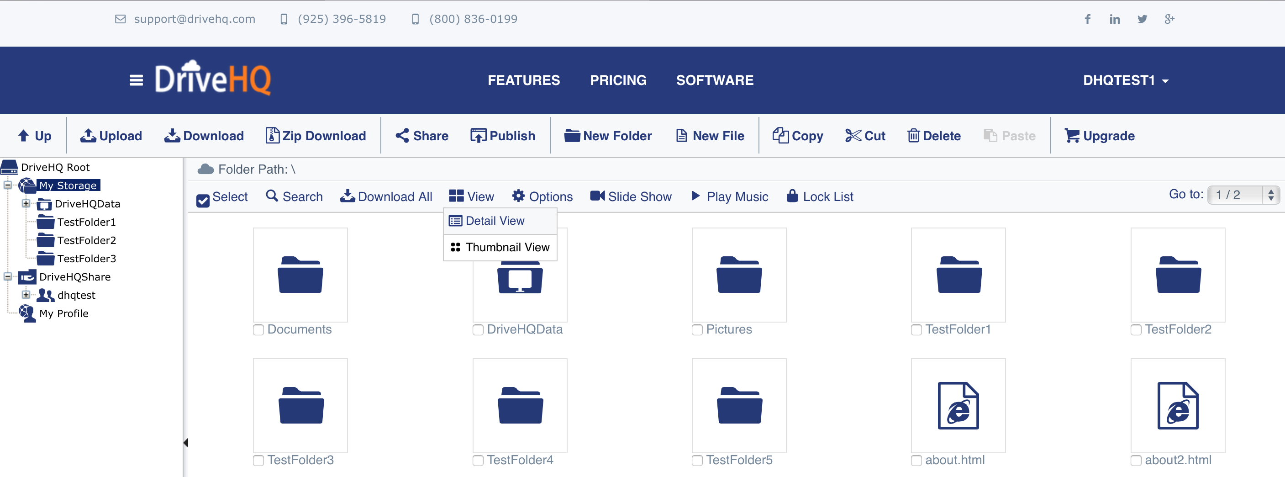The height and width of the screenshot is (477, 1285).
Task: Choose Thumbnail View from the View menu
Action: (x=500, y=248)
